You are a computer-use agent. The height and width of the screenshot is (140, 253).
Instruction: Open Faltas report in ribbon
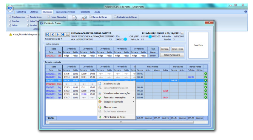click(13, 25)
